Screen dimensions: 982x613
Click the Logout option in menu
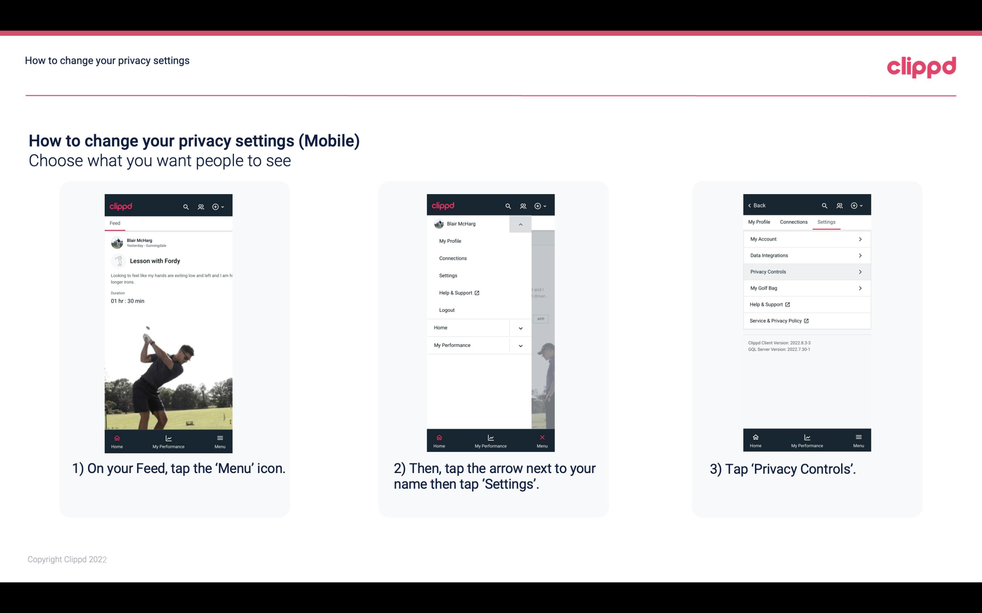[x=447, y=309]
